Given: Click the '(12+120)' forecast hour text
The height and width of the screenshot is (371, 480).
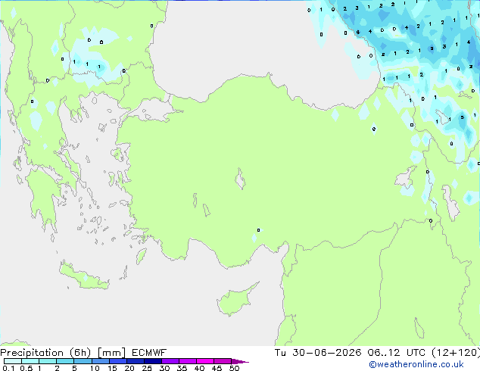Looking at the screenshot, I should [456, 353].
